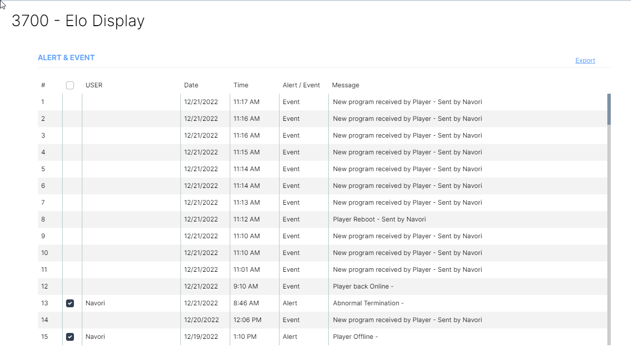
Task: Click the 12/20/2022 date cell
Action: [201, 320]
